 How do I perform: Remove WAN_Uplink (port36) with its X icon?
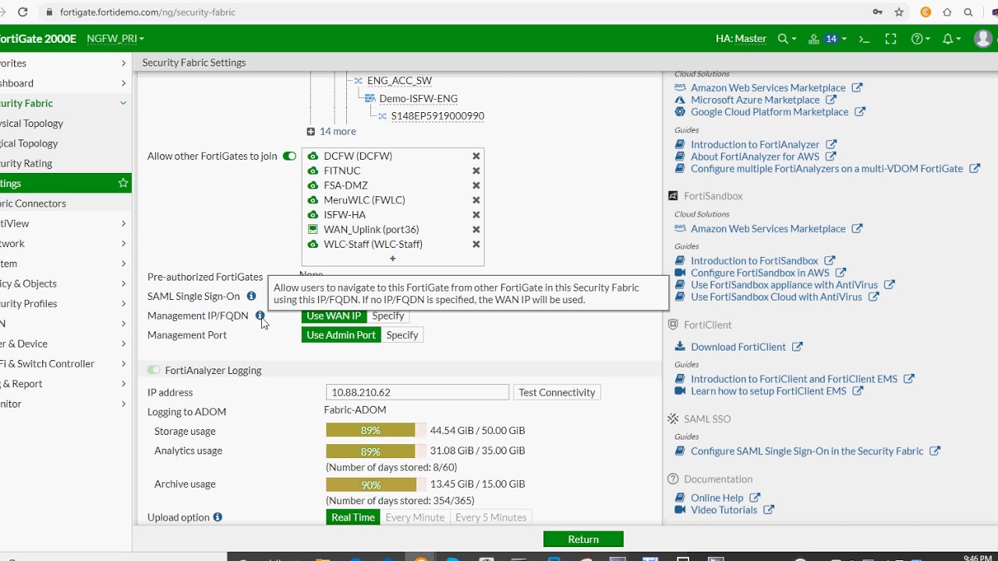[x=476, y=230]
